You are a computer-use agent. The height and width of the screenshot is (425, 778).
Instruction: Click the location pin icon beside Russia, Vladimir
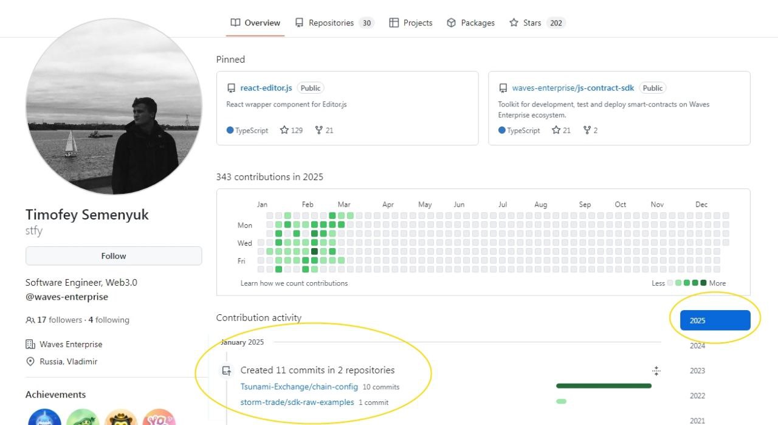coord(30,362)
